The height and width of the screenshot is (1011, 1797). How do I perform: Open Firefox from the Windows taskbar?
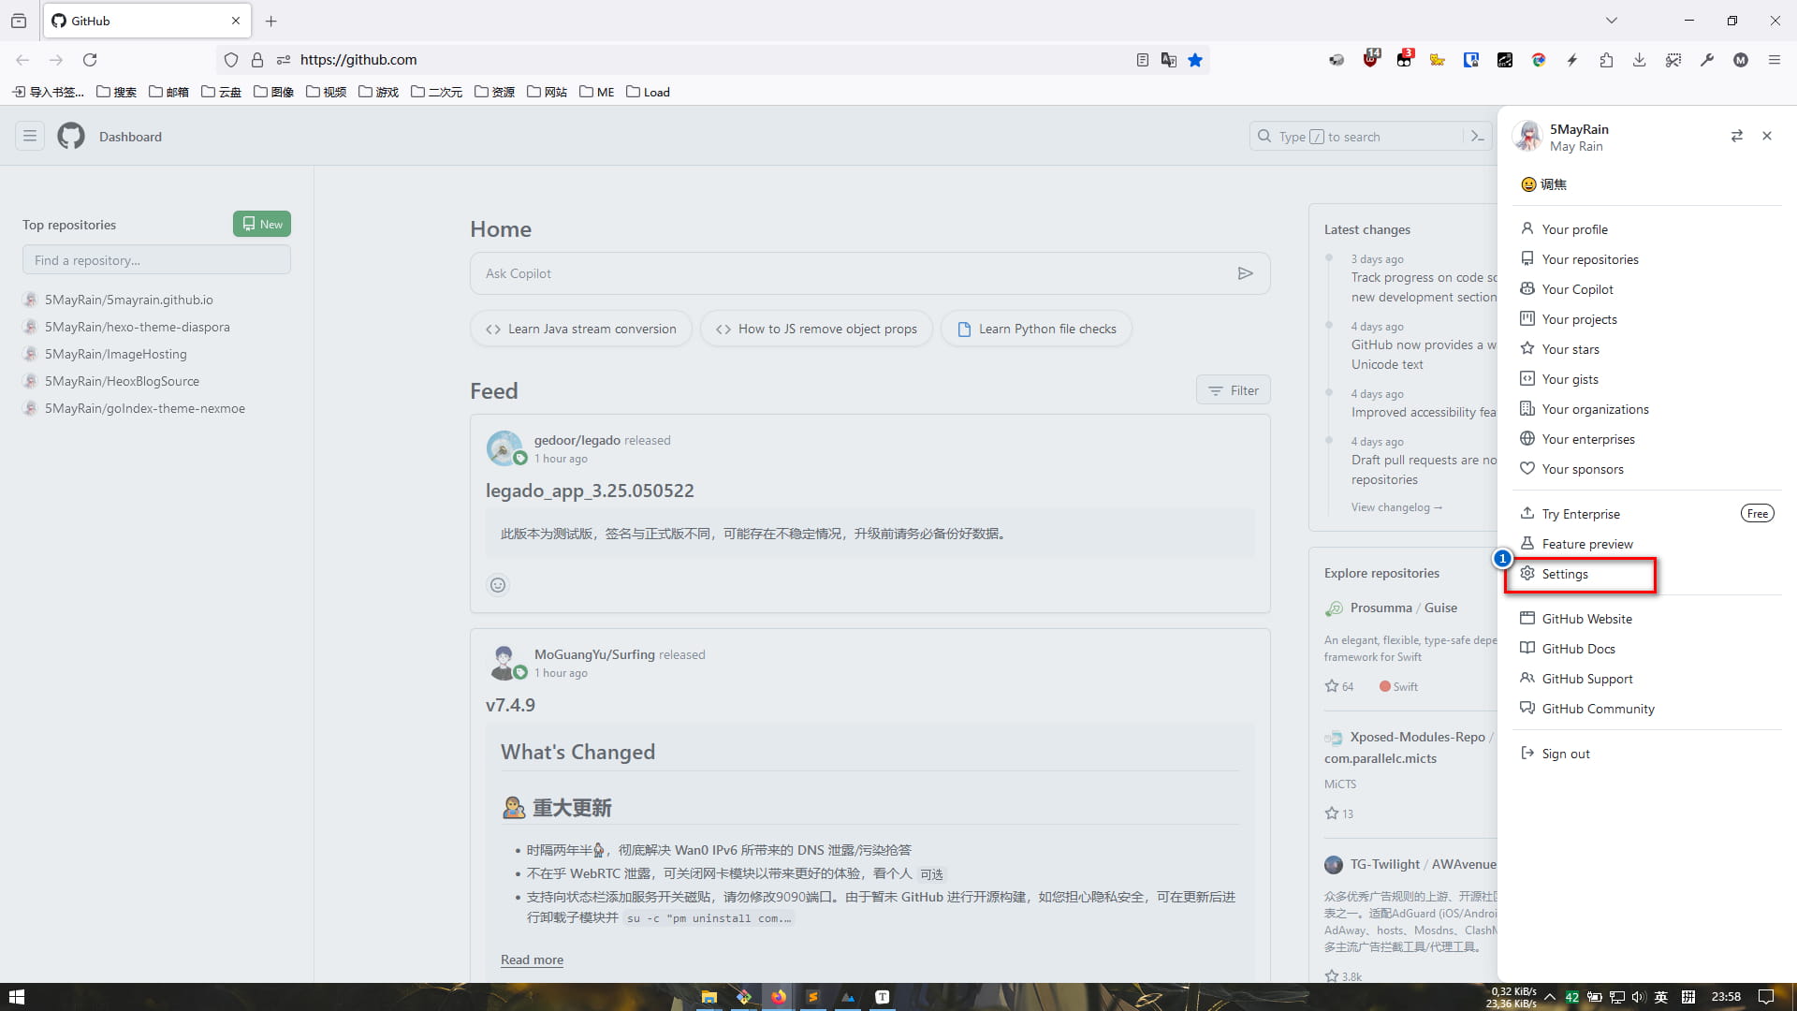coord(778,997)
